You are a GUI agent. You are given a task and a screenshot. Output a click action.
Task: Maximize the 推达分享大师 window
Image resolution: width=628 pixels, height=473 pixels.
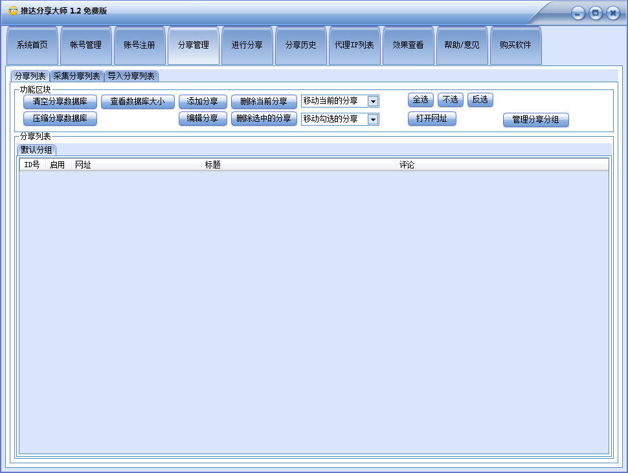(595, 14)
